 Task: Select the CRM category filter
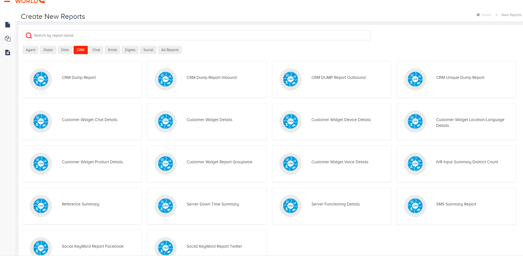click(81, 50)
